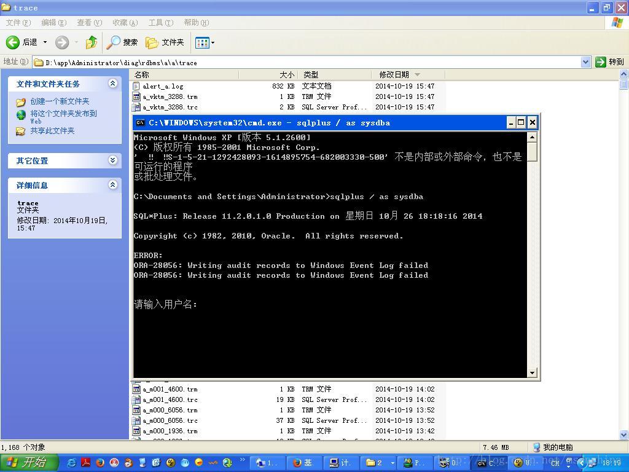629x472 pixels.
Task: Expand hidden system tray icons arrow
Action: 582,463
